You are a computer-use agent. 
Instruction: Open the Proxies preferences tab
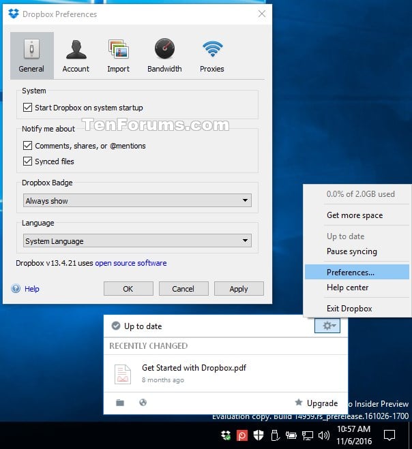[x=212, y=56]
